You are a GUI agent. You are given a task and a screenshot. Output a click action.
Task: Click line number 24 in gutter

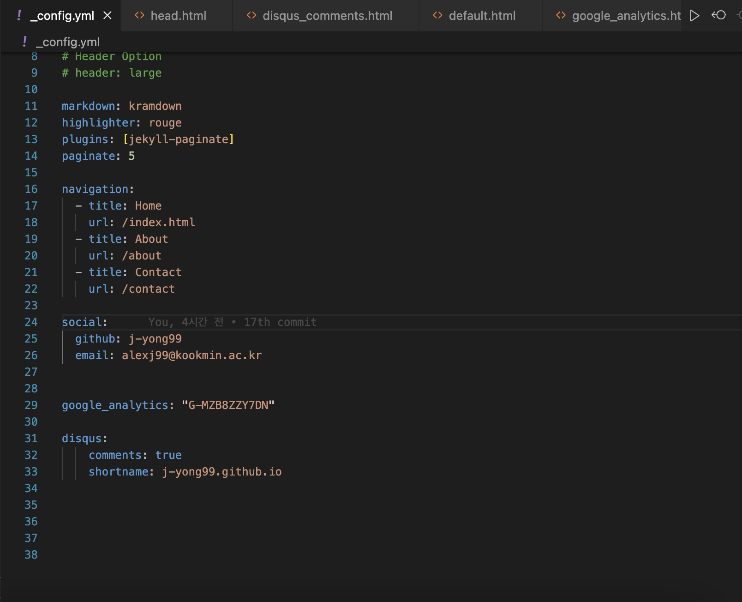coord(31,322)
